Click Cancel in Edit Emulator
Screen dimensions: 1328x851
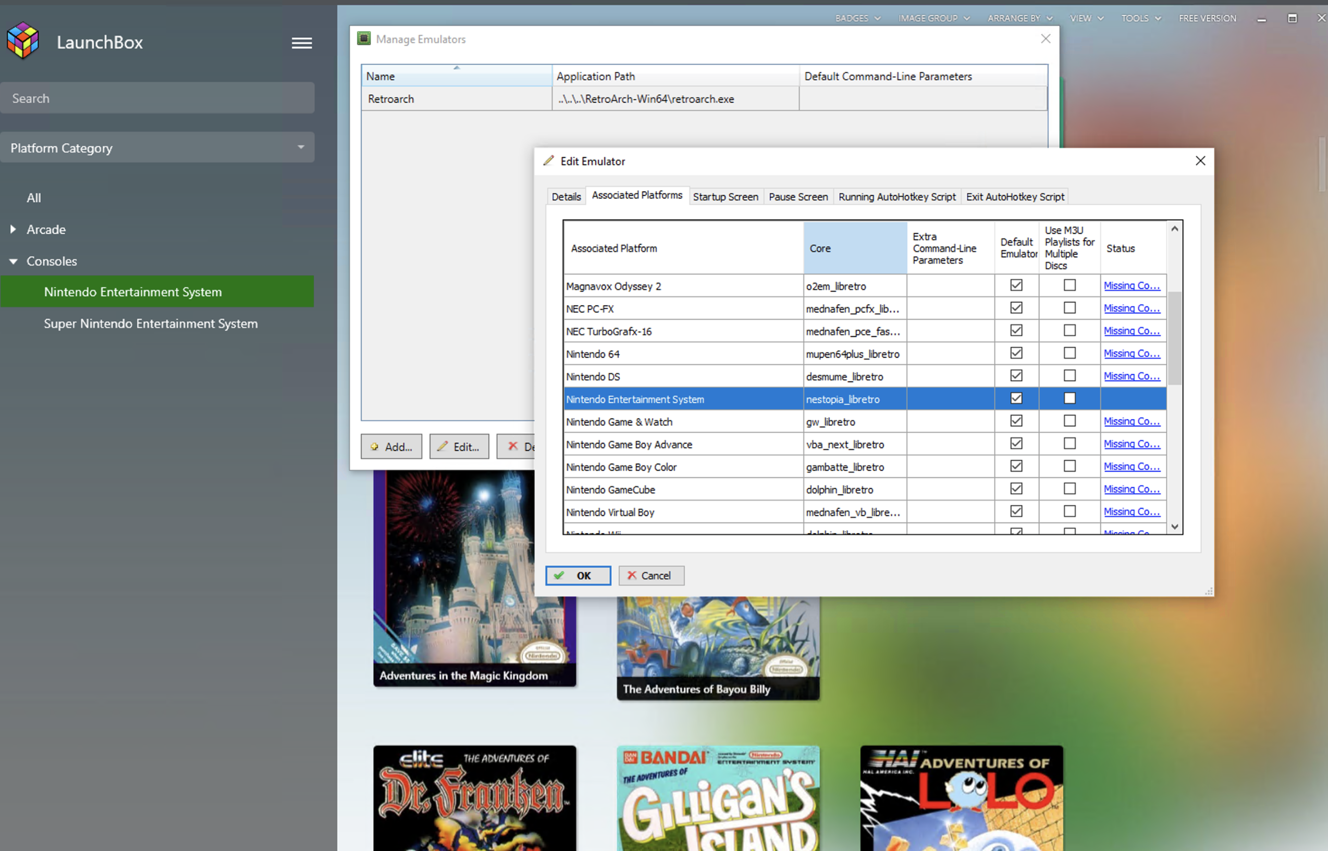pos(651,575)
